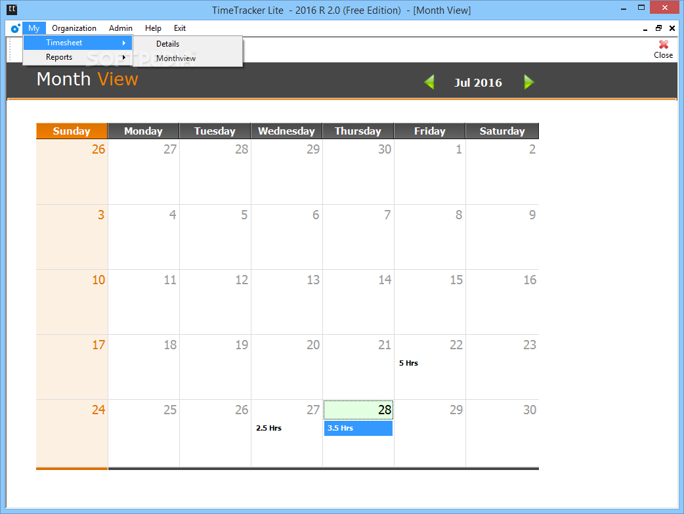Close the inner Month View child window
The height and width of the screenshot is (514, 684).
672,28
